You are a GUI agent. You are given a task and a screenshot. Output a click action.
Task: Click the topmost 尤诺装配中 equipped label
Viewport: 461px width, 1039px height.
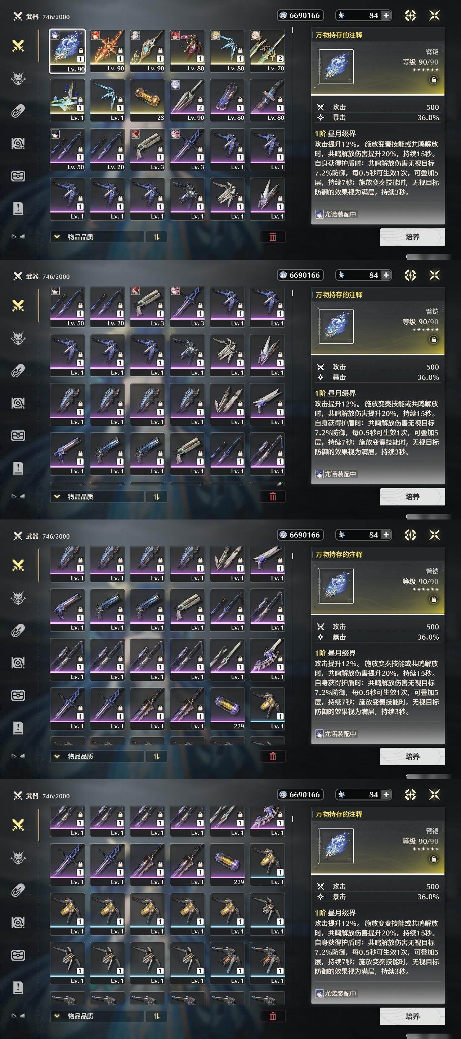click(336, 214)
